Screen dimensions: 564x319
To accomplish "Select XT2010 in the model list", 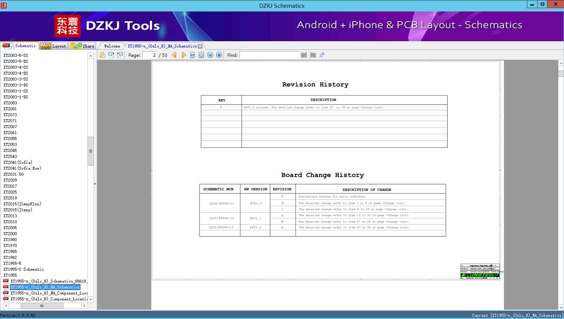I will pos(10,222).
